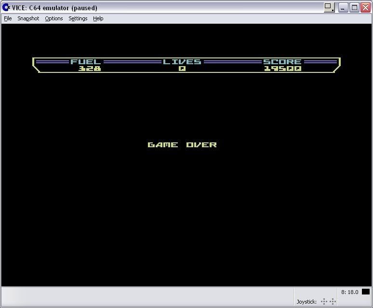Minimize the VICE emulator window
This screenshot has width=373, height=308.
pyautogui.click(x=343, y=7)
